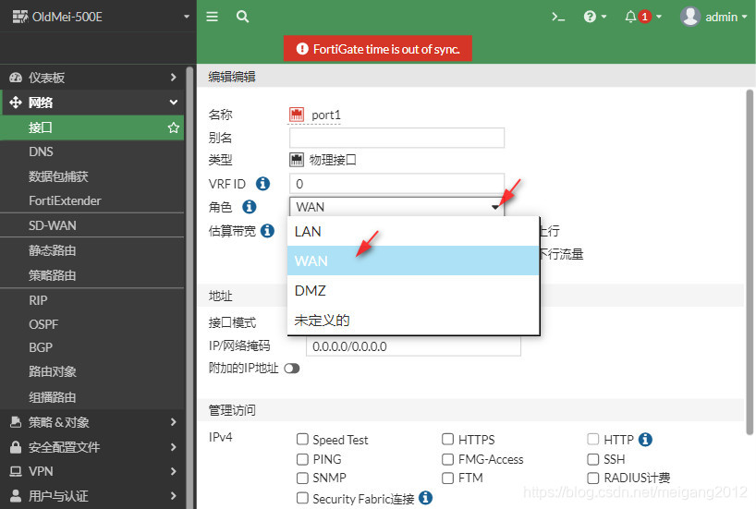Viewport: 756px width, 509px height.
Task: Enable the SNMP checkbox
Action: [302, 478]
